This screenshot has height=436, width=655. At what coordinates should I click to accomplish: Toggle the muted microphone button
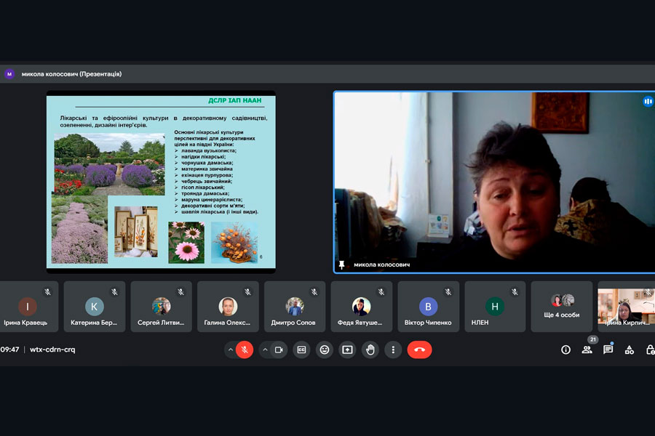point(245,350)
